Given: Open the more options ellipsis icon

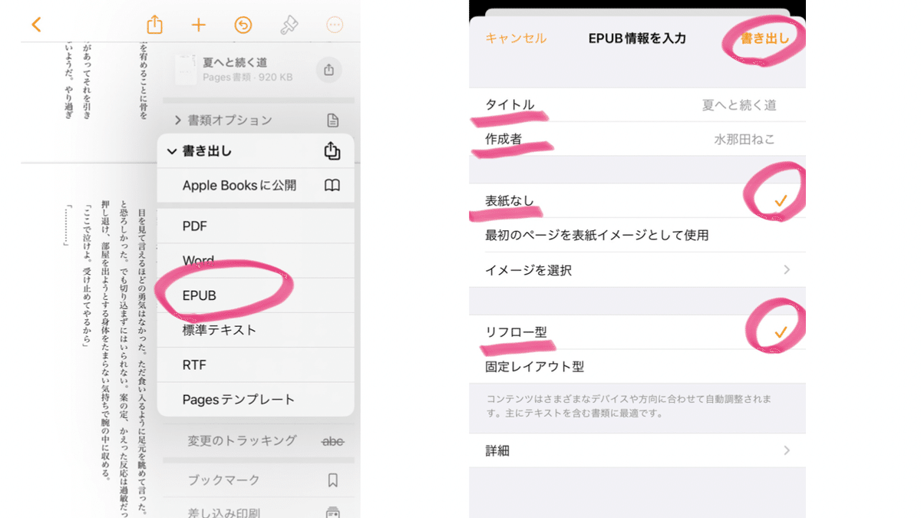Looking at the screenshot, I should coord(335,25).
